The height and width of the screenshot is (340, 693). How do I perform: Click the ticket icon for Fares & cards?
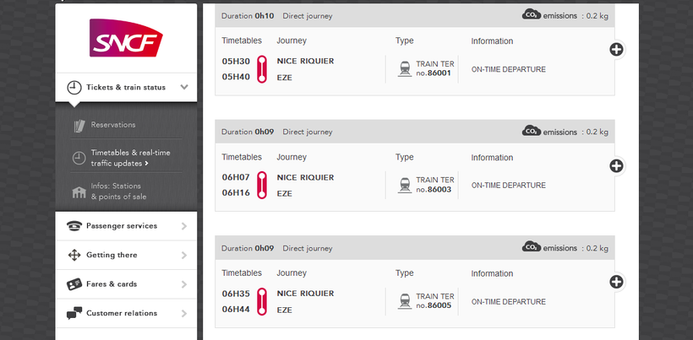point(74,284)
